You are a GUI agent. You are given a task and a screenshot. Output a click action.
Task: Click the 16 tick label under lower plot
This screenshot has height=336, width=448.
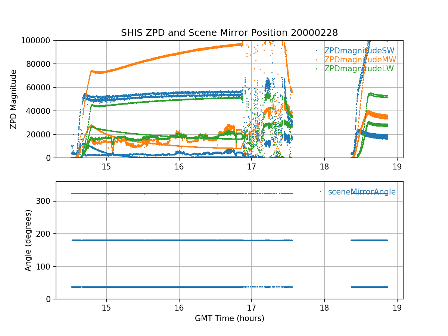pos(179,307)
